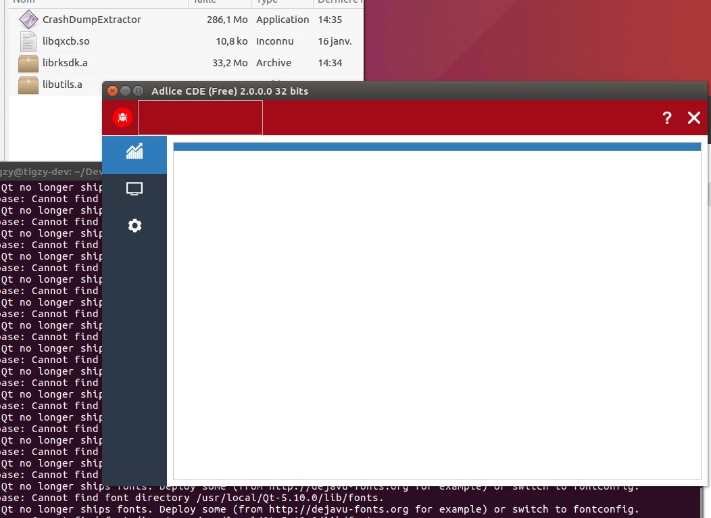Click the terminal window title bar

click(x=51, y=172)
